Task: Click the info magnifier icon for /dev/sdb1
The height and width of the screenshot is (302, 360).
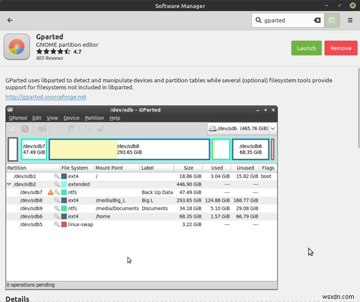Action: pyautogui.click(x=57, y=176)
